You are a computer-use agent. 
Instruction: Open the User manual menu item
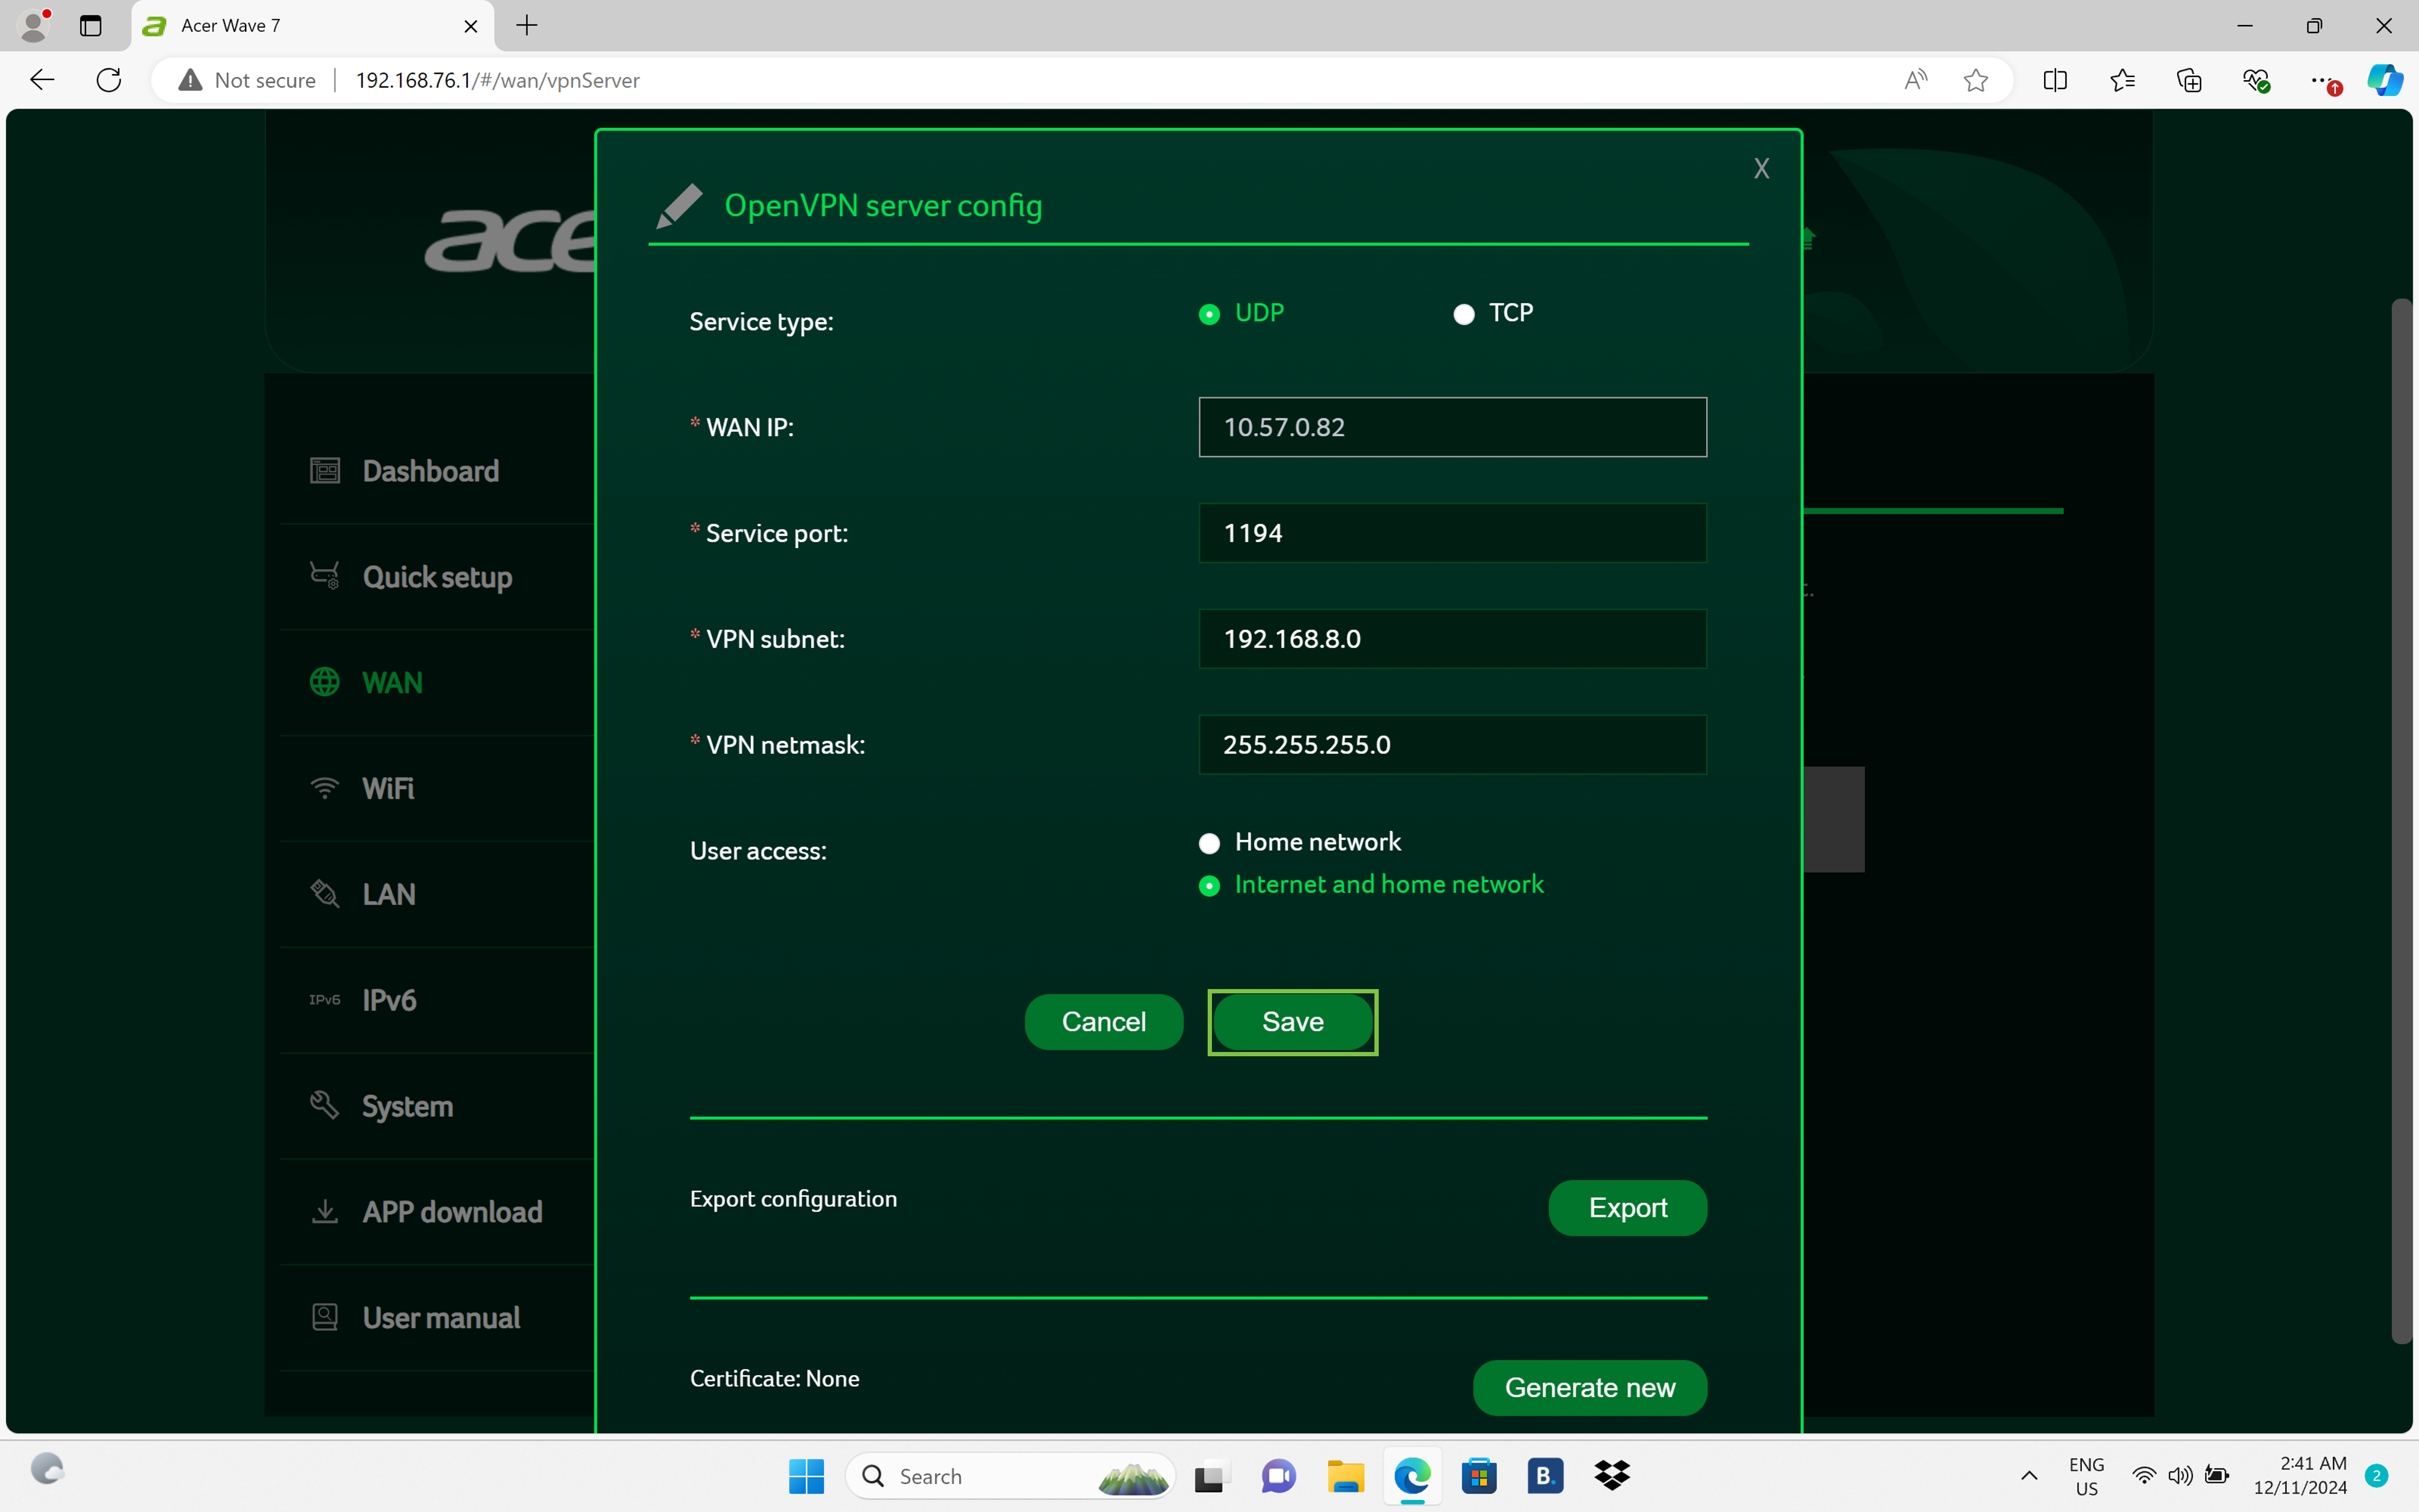[441, 1317]
